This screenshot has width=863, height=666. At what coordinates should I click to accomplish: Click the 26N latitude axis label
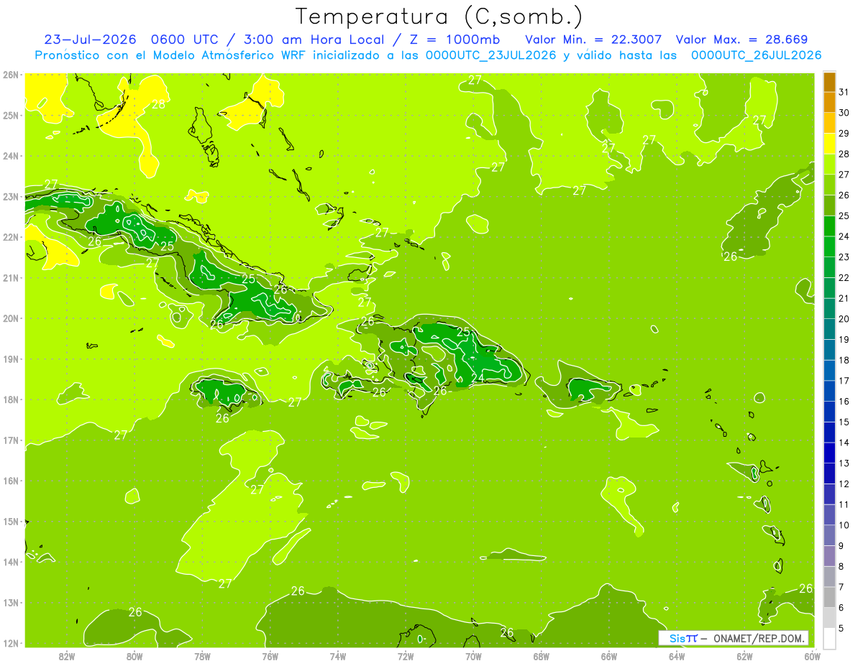tap(11, 75)
